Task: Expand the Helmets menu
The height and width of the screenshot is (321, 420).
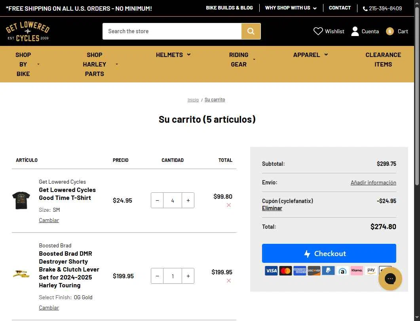Action: [173, 55]
